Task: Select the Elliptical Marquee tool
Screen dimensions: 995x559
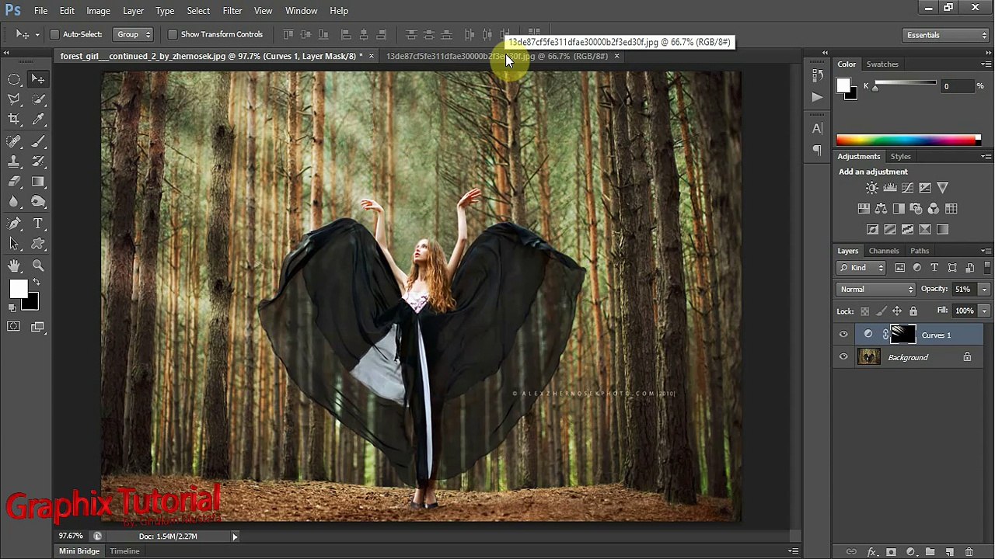Action: 14,78
